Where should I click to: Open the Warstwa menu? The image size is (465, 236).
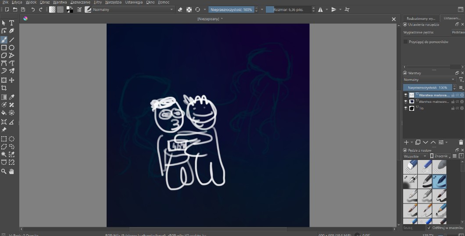[x=59, y=2]
